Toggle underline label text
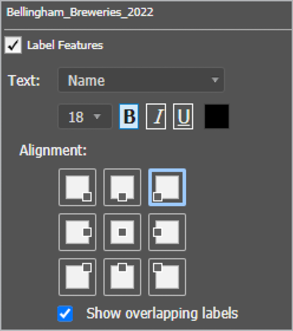Image resolution: width=293 pixels, height=331 pixels. click(183, 117)
